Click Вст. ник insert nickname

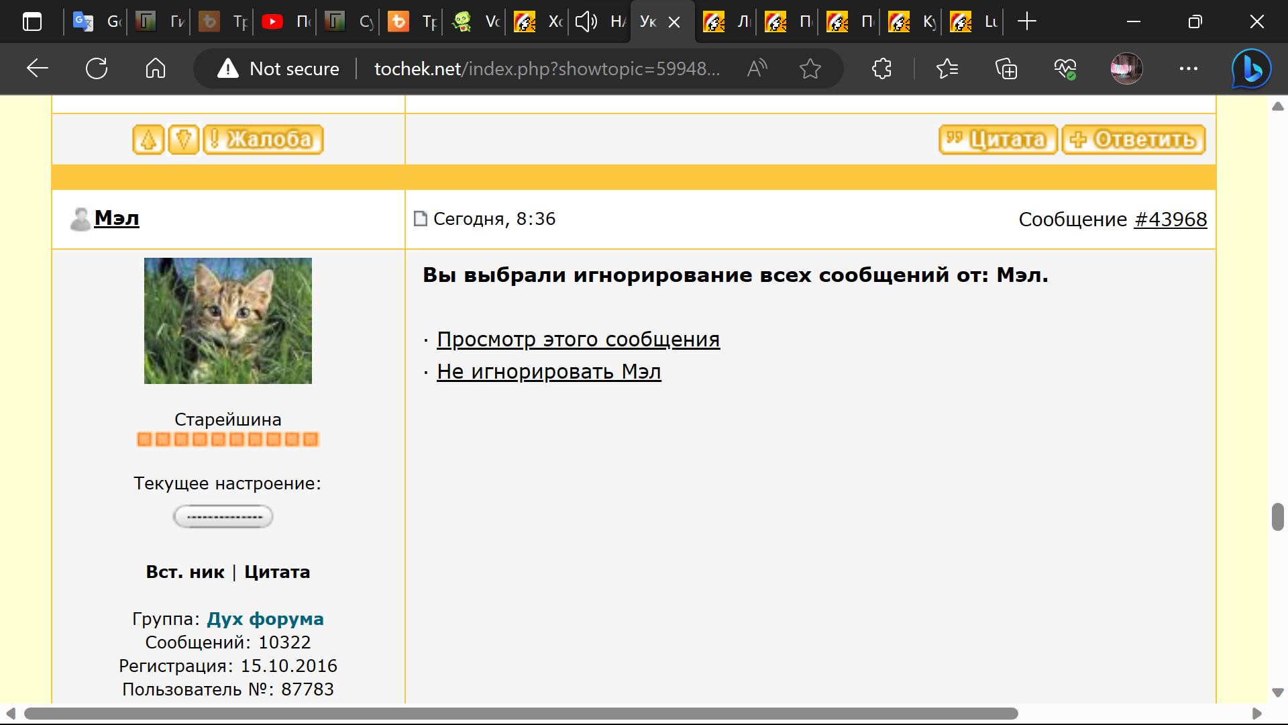185,572
